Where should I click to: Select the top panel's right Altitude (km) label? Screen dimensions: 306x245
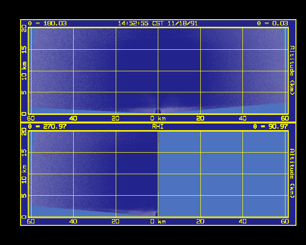[292, 70]
